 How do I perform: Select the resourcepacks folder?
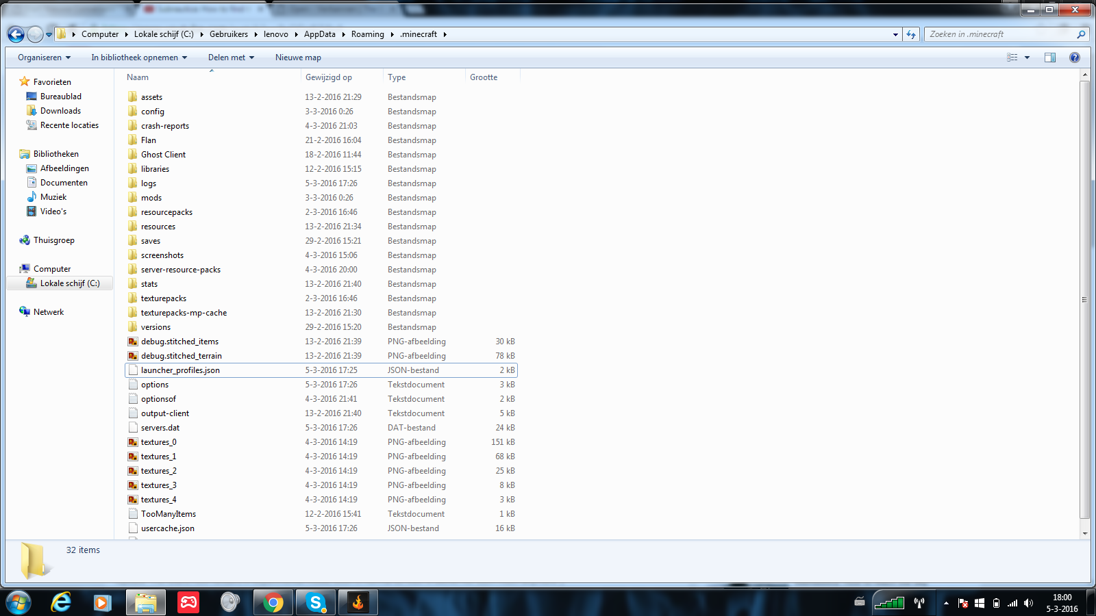[x=166, y=212]
